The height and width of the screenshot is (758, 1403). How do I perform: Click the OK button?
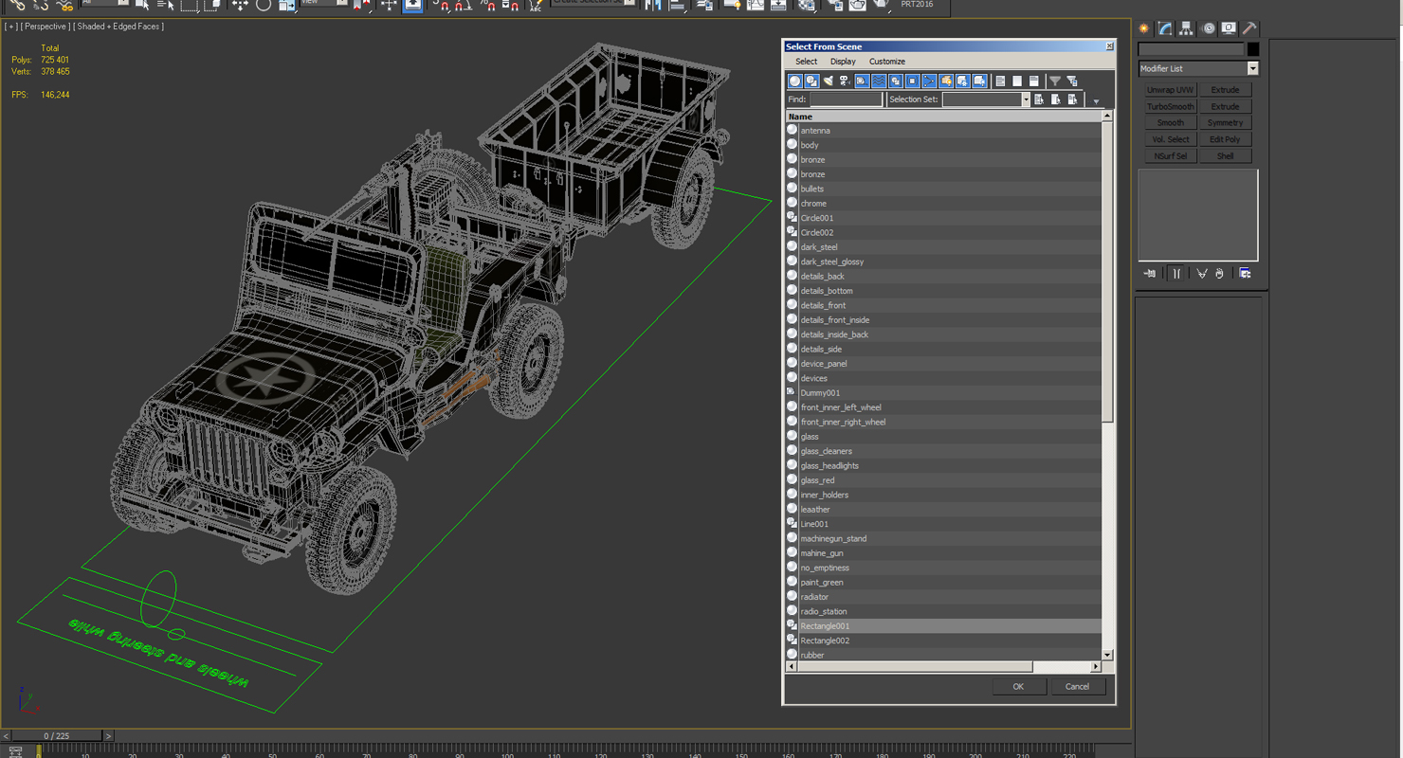[x=1018, y=687]
